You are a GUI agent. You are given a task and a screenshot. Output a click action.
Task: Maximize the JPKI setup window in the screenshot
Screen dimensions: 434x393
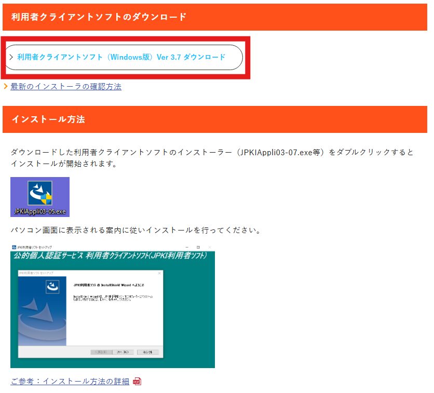tap(198, 247)
